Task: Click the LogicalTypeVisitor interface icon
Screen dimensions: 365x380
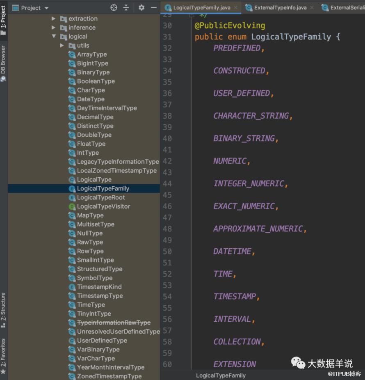Action: coord(72,206)
